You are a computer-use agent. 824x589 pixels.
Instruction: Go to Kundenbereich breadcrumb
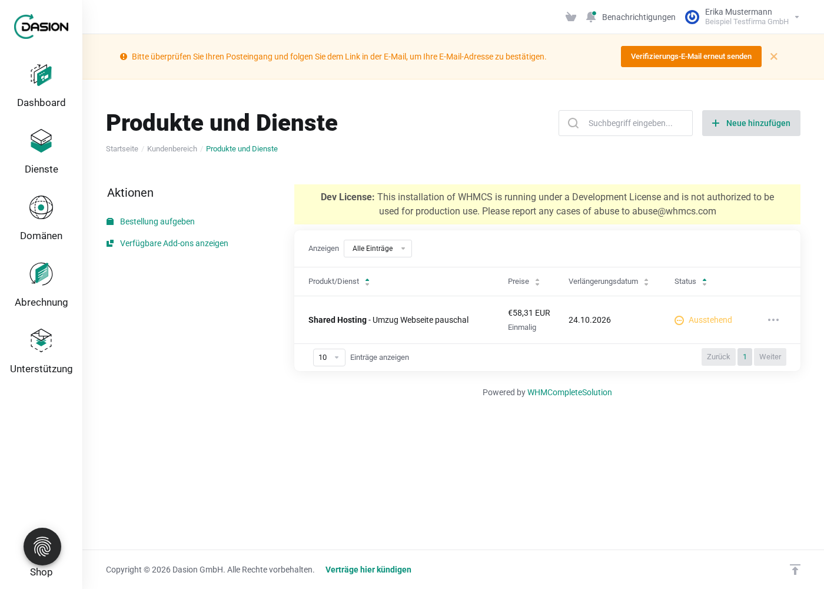172,149
